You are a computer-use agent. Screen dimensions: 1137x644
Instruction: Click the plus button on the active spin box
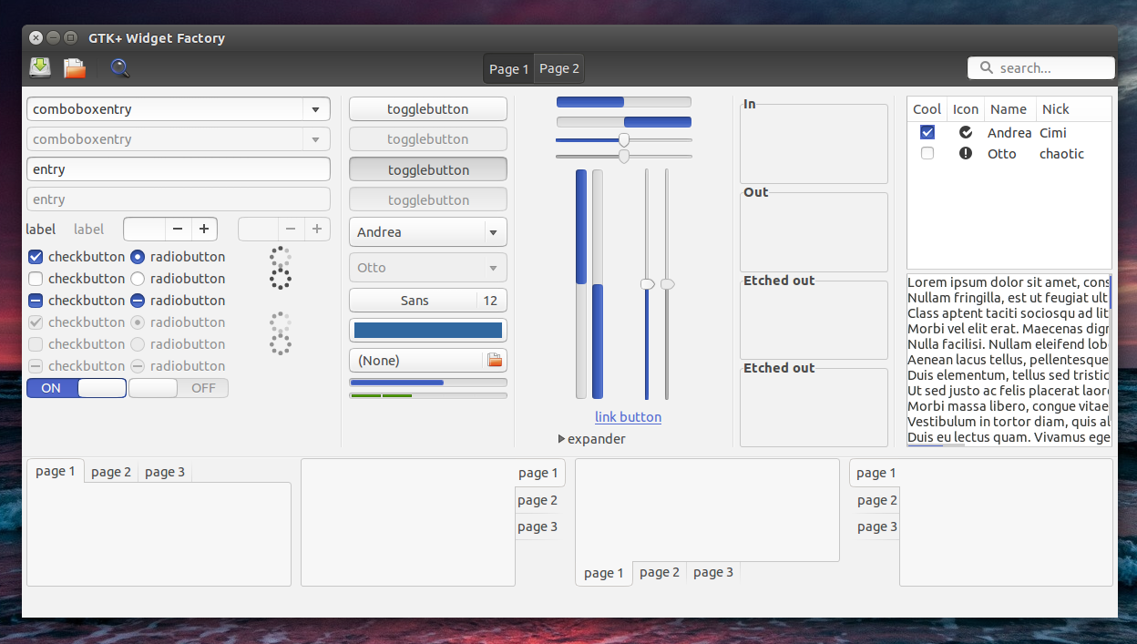coord(204,230)
